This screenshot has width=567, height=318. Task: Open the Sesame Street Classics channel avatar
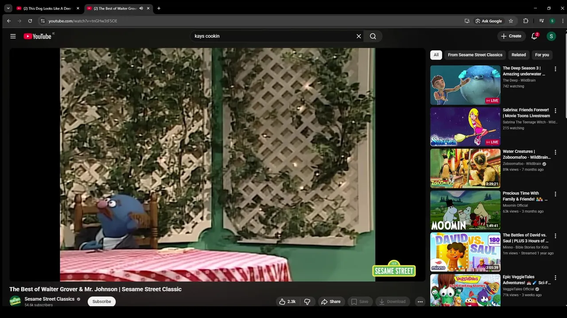[x=15, y=301]
